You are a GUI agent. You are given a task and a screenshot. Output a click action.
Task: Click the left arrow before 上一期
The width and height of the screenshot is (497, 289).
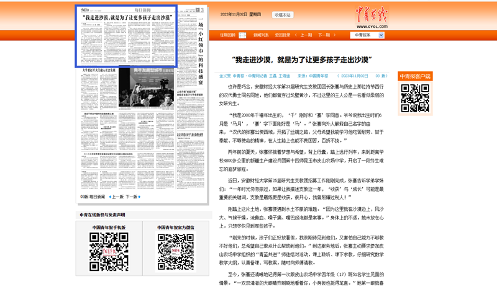(x=296, y=35)
